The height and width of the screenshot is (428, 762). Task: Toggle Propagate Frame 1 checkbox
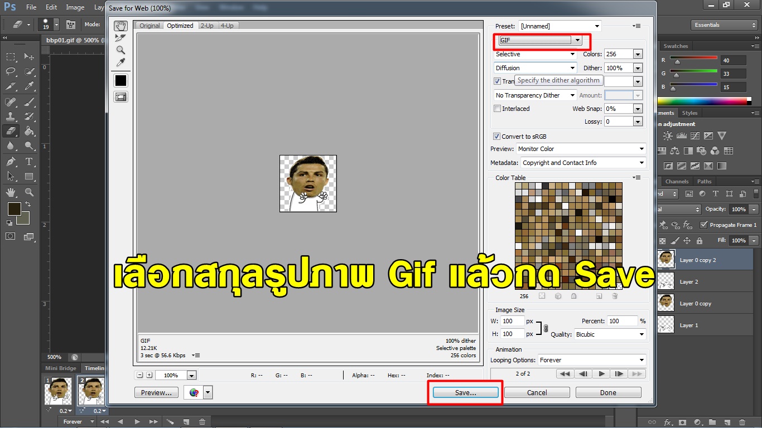[705, 225]
